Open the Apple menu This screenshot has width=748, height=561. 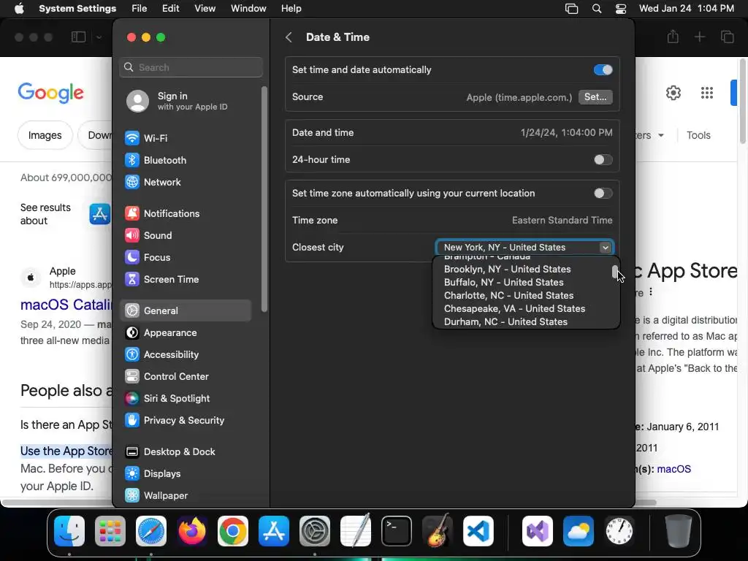[x=19, y=9]
